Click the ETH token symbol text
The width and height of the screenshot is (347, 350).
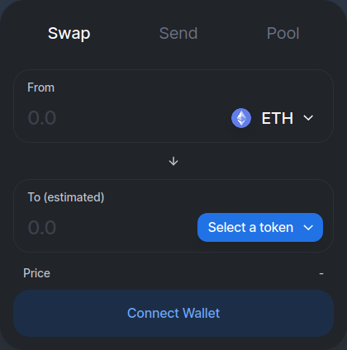(x=278, y=118)
